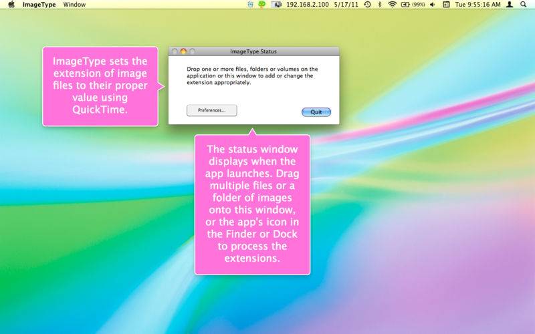
Task: Click the house icon in menu bar
Action: pyautogui.click(x=250, y=5)
